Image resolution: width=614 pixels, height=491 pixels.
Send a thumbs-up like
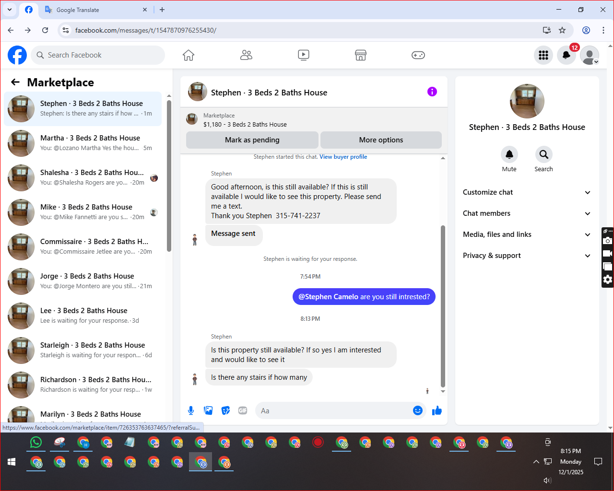pyautogui.click(x=437, y=410)
